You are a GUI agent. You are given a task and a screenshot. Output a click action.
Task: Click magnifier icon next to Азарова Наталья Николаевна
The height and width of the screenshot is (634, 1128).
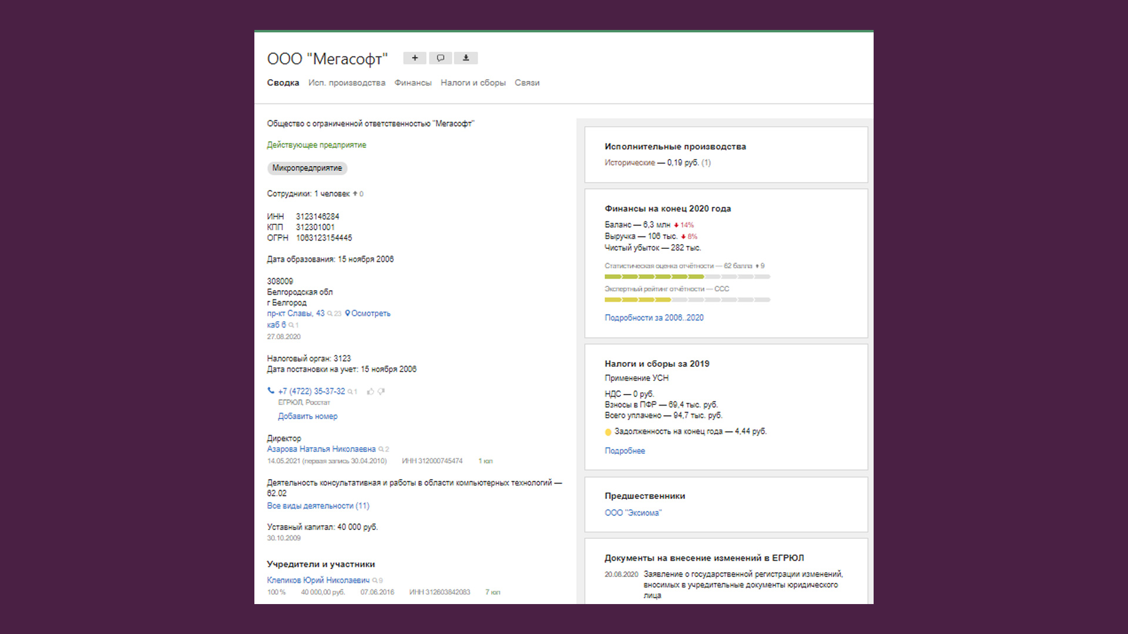pyautogui.click(x=381, y=450)
